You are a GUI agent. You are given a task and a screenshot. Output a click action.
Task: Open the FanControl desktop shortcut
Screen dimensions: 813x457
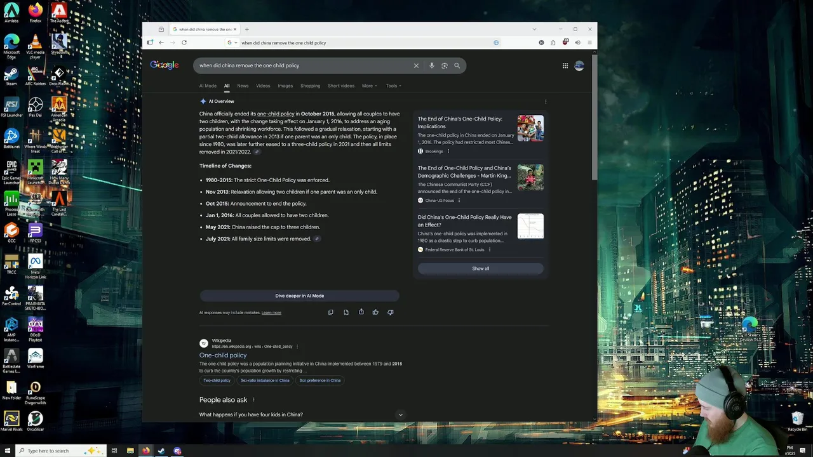click(x=11, y=296)
